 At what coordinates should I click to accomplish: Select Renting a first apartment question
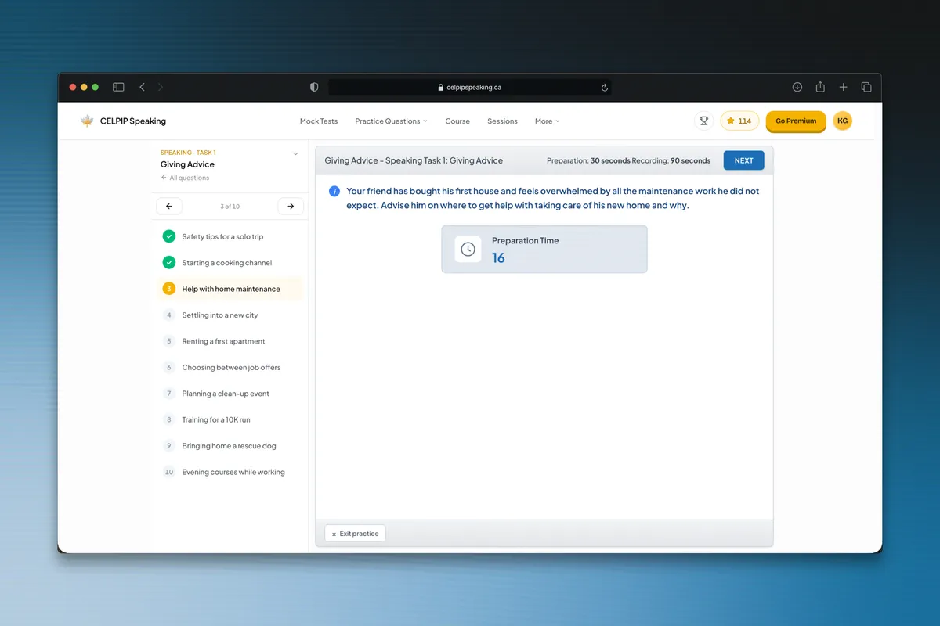pyautogui.click(x=230, y=341)
